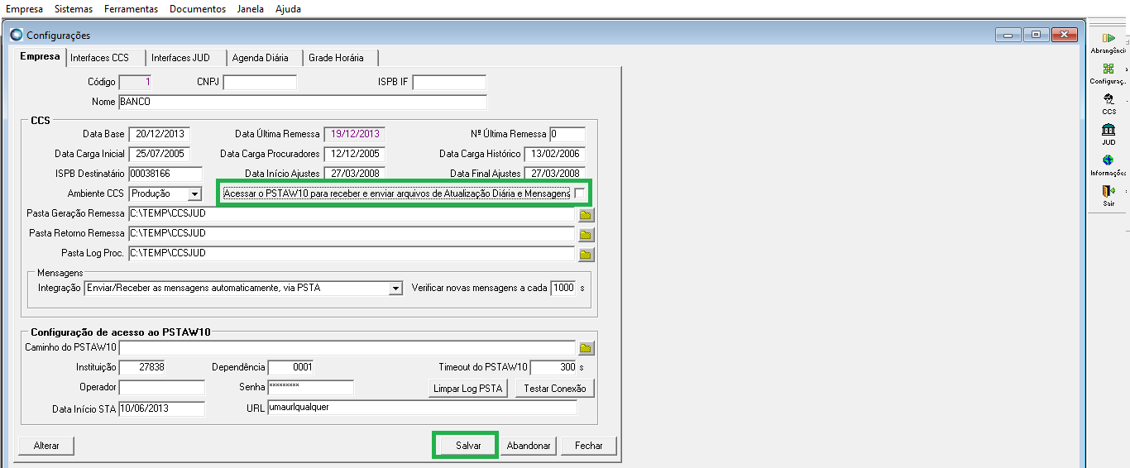Click the Data Início Ajustes field
The height and width of the screenshot is (468, 1130).
point(354,174)
